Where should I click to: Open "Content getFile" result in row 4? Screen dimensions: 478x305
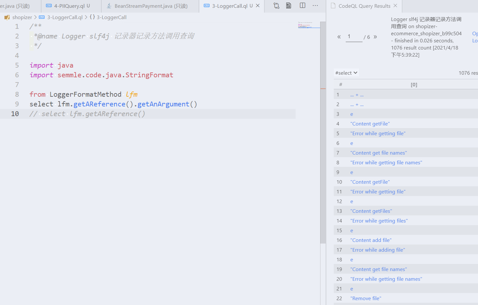click(370, 124)
